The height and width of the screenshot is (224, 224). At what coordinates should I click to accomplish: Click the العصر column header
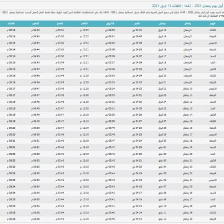click(60, 24)
